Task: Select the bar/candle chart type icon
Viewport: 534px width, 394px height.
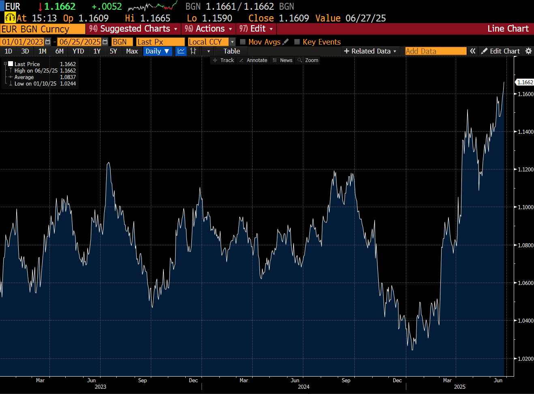Action: point(193,51)
